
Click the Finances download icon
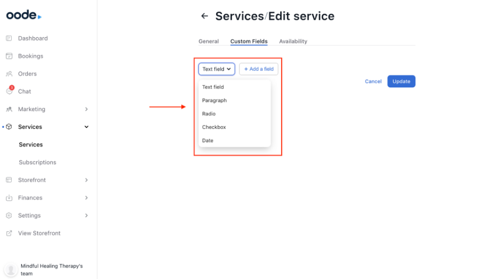pos(9,198)
